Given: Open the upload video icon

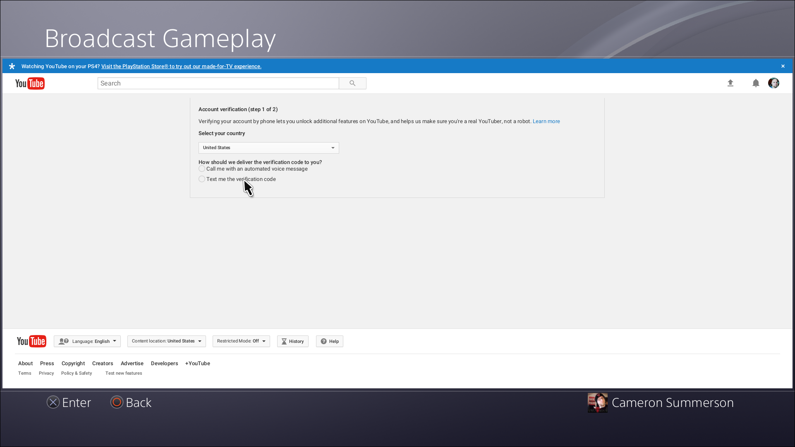Looking at the screenshot, I should click(730, 83).
